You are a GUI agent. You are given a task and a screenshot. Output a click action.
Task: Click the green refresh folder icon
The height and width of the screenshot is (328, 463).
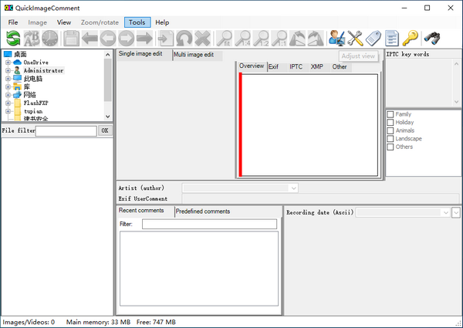(x=13, y=37)
